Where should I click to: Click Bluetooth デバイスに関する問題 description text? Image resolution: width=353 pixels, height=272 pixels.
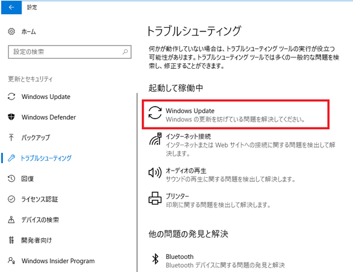[x=225, y=265]
